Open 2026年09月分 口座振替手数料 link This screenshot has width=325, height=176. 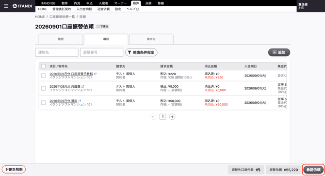coord(71,74)
